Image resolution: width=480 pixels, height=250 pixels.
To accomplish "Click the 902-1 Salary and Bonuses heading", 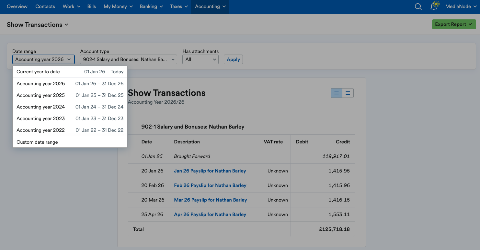I will point(193,127).
